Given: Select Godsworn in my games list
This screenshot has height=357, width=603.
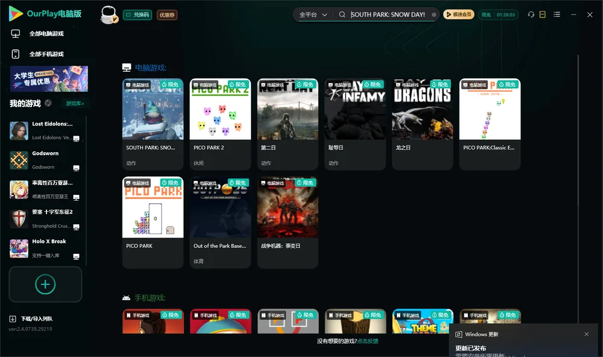Looking at the screenshot, I should coord(45,160).
